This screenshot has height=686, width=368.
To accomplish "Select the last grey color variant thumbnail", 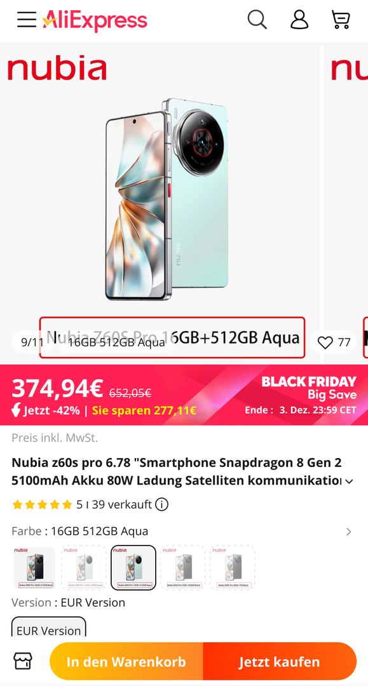I will (x=233, y=567).
